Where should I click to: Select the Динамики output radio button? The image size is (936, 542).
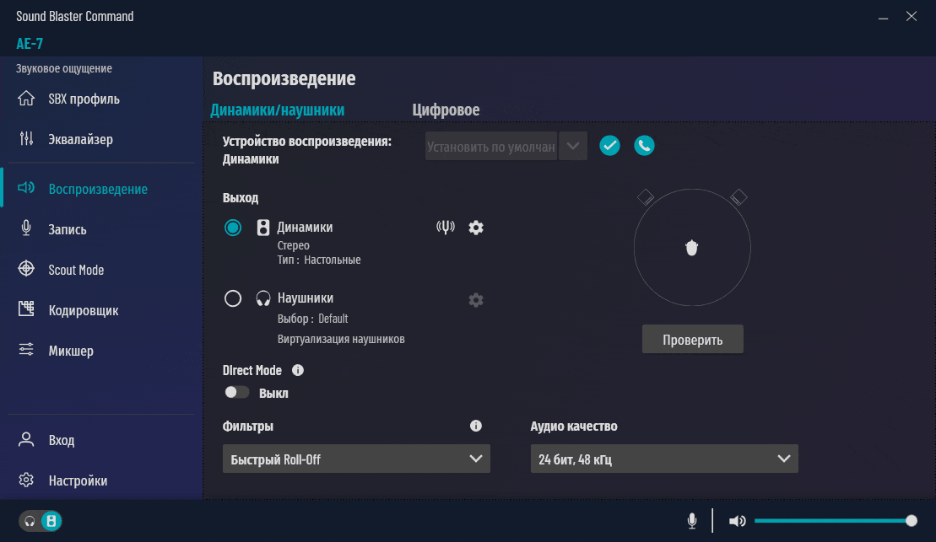(233, 228)
